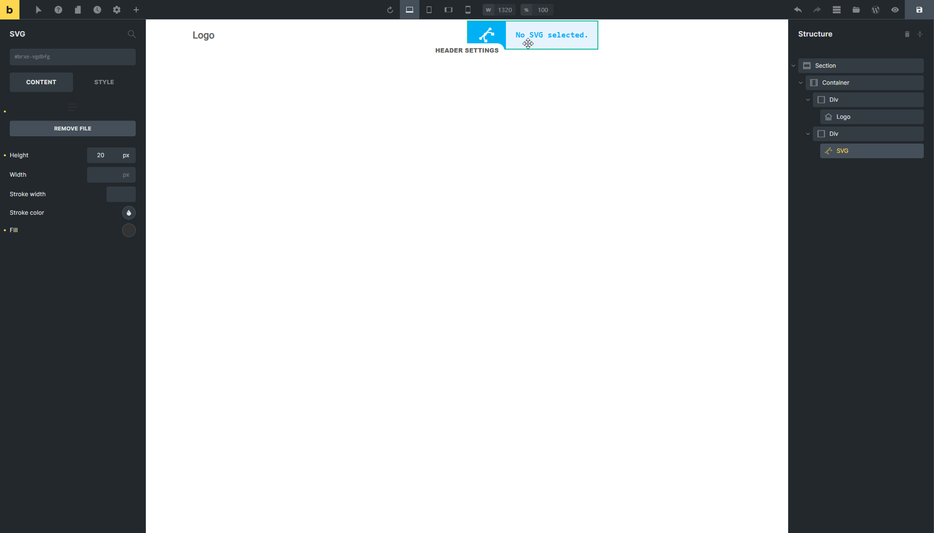
Task: Click the Height value field
Action: coord(102,155)
